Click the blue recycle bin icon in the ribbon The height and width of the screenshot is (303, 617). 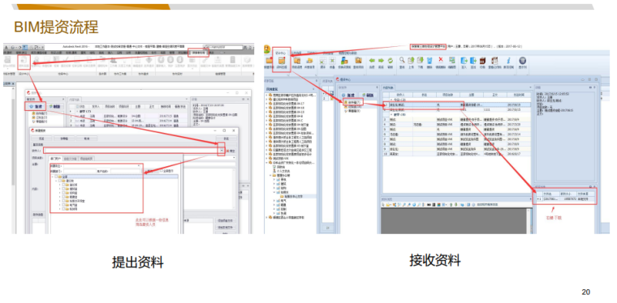(x=429, y=61)
